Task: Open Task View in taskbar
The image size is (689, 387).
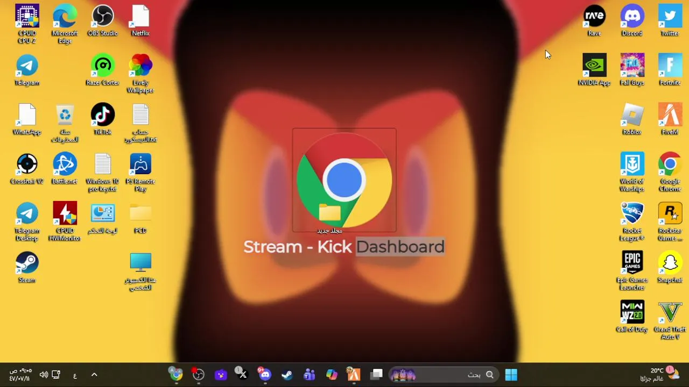Action: coord(376,375)
